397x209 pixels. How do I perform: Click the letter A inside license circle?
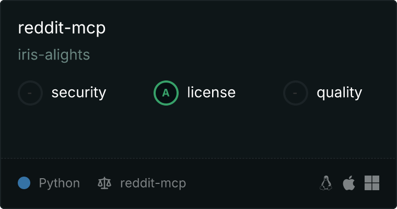[x=166, y=93]
